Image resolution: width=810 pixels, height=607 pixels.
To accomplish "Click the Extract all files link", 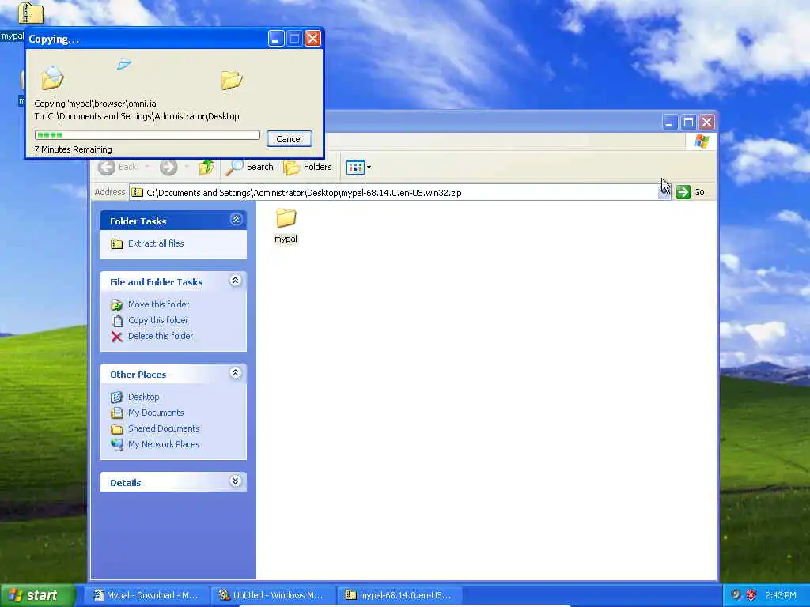I will tap(156, 243).
